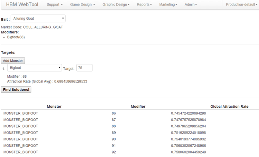Viewport: 259px width, 157px height.
Task: Click the Bigfoot(68) modifier list item
Action: (x=16, y=37)
